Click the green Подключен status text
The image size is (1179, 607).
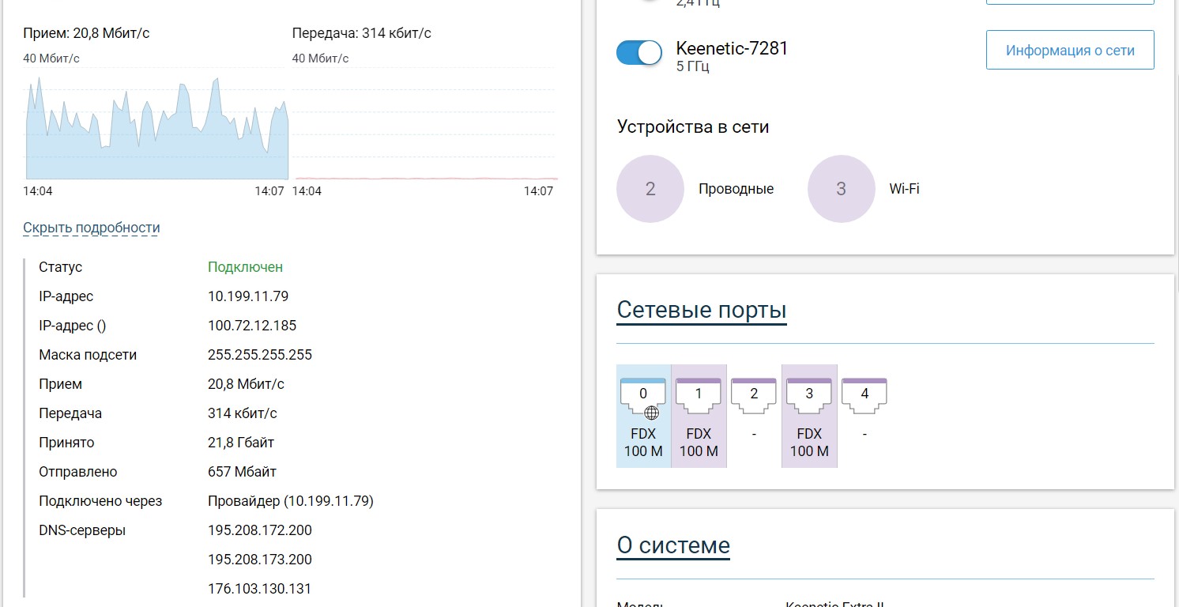(245, 267)
